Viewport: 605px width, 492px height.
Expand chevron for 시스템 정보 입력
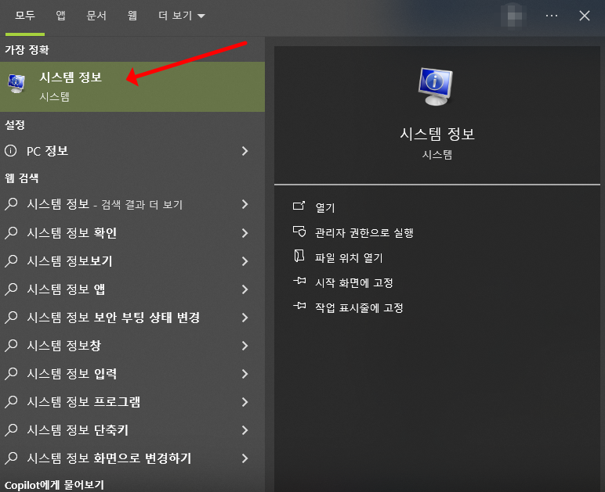[245, 373]
